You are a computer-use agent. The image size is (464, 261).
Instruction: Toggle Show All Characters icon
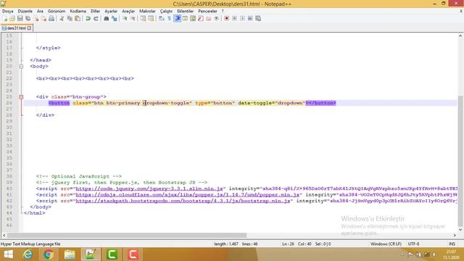point(169,19)
